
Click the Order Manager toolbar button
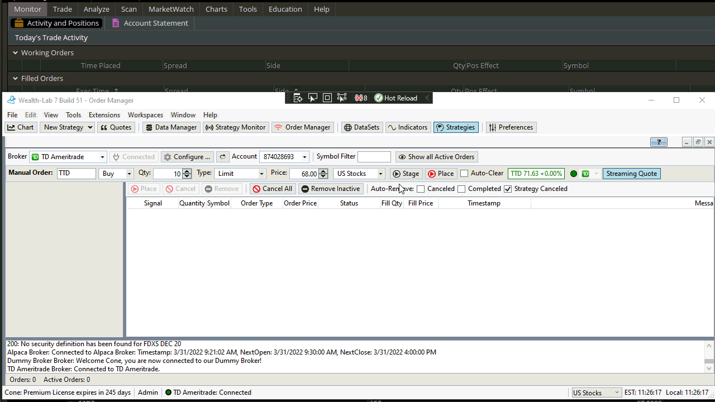[x=303, y=127]
